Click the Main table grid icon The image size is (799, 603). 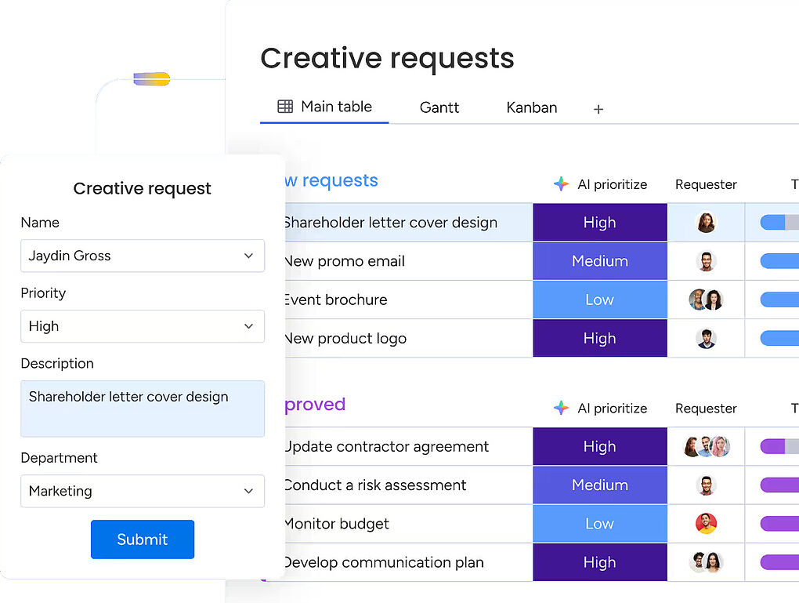point(285,107)
